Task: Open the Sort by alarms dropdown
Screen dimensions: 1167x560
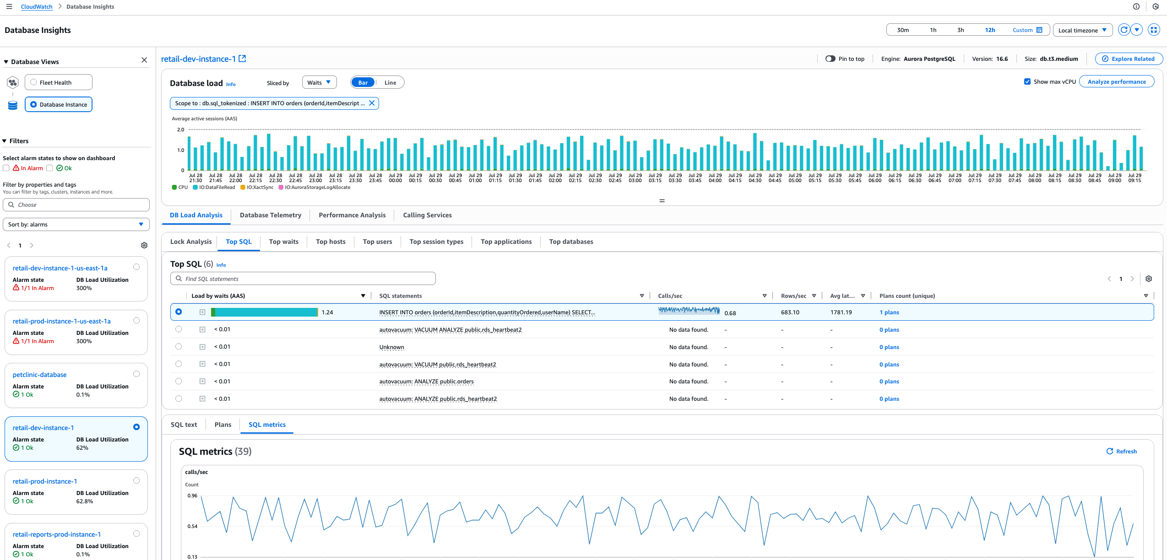Action: tap(76, 224)
